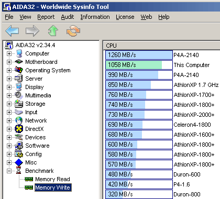This screenshot has width=220, height=199.
Task: Click the green 1058 MB/s bar
Action: 134,65
